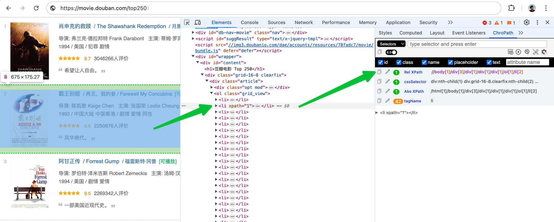
Task: Open the Network tab
Action: [304, 22]
